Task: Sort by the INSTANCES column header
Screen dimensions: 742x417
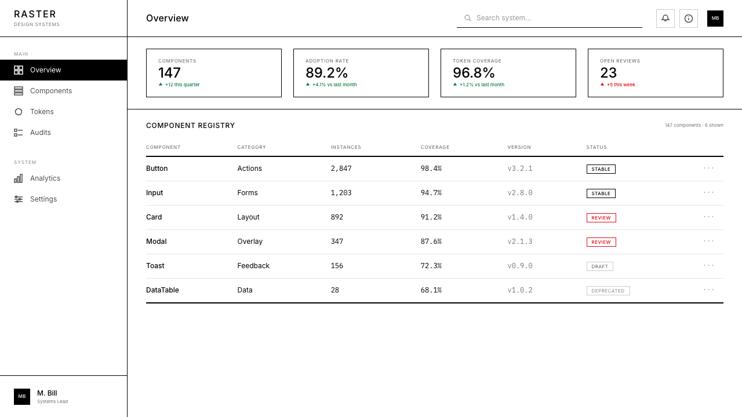Action: click(x=346, y=147)
